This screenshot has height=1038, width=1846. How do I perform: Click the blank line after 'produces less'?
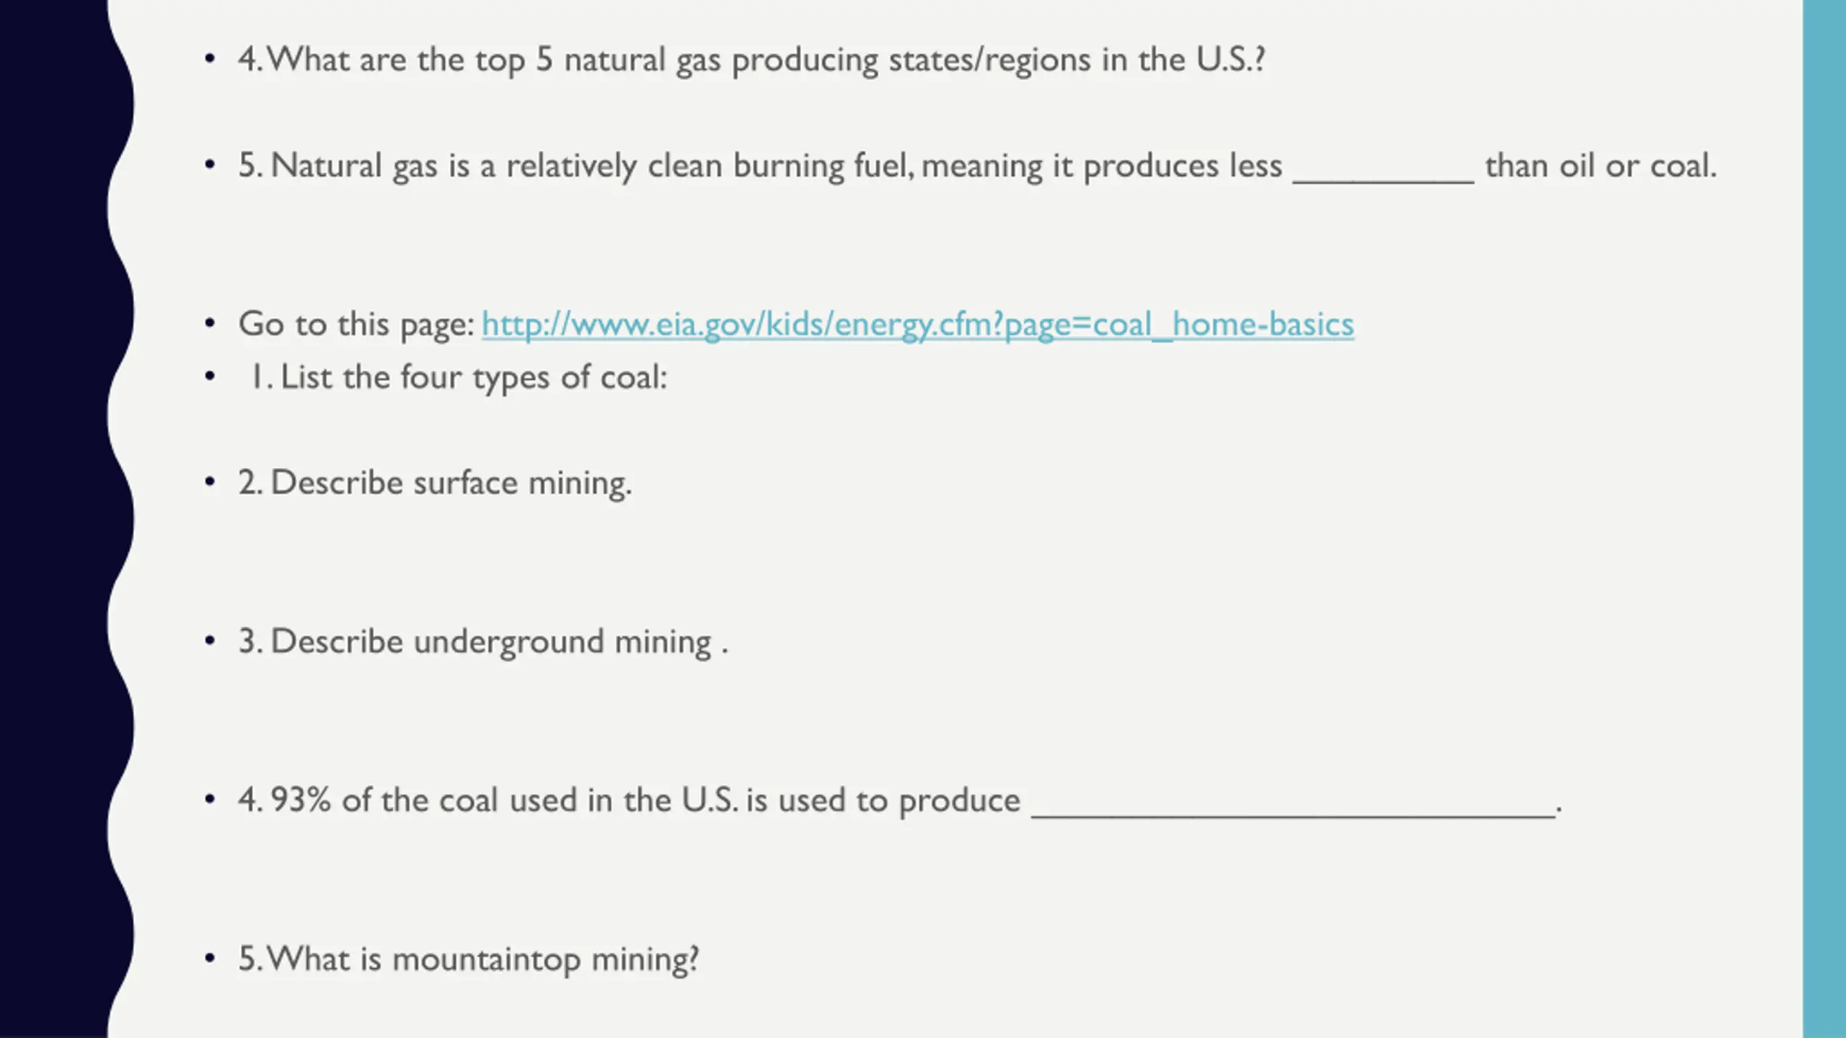[1383, 173]
